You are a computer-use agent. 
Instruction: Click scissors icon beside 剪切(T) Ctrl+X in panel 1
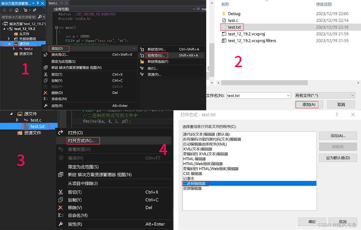tap(46, 75)
